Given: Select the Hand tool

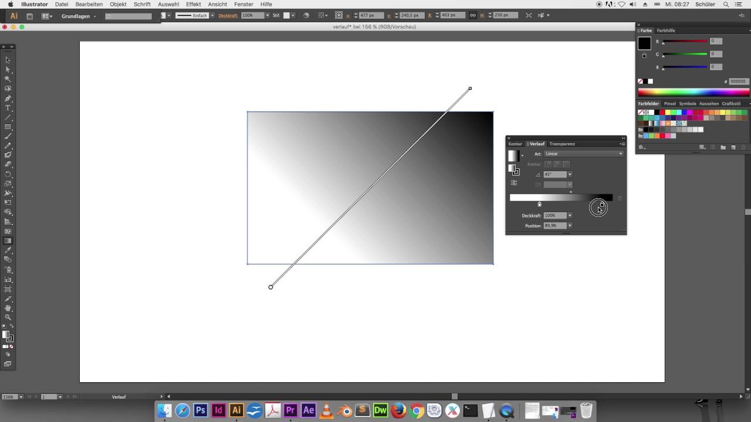Looking at the screenshot, I should (8, 308).
